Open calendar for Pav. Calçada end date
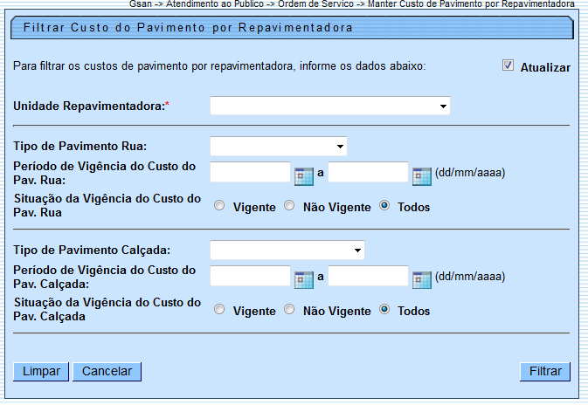588x405 pixels. click(x=422, y=279)
